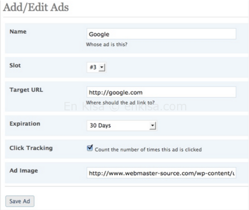Click the Target URL label

[x=26, y=90]
